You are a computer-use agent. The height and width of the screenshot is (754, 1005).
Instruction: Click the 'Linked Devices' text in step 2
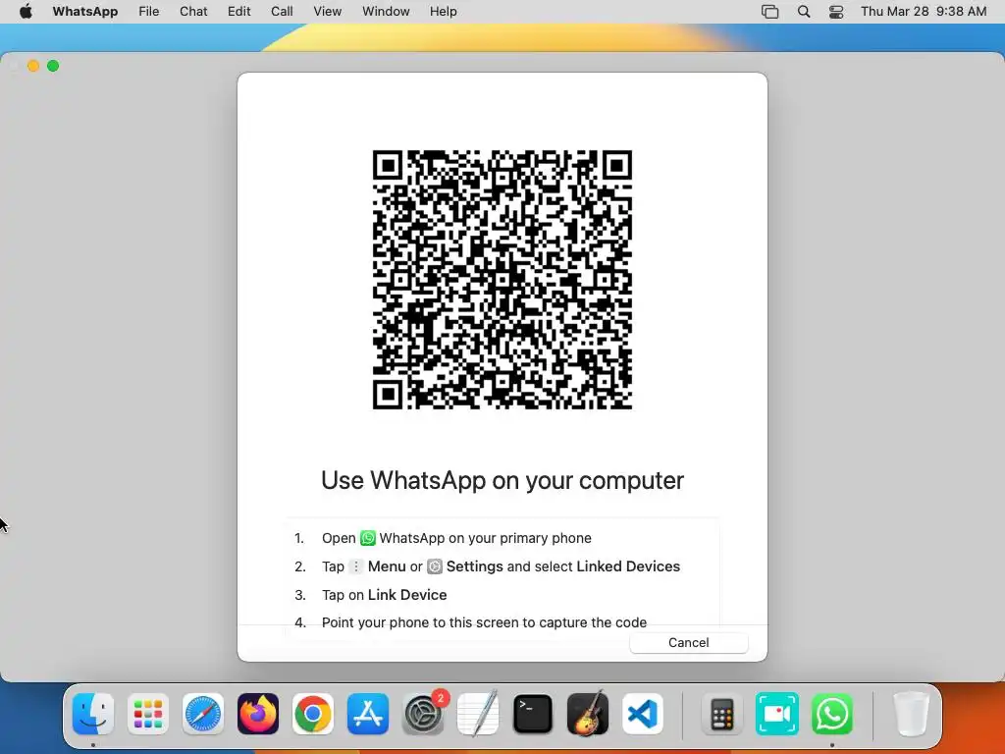(628, 566)
